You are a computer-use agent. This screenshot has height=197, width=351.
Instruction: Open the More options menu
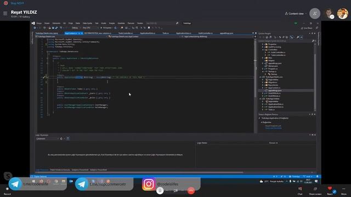point(344,191)
